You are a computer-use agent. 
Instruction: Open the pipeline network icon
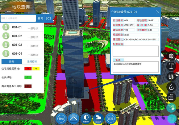point(171,77)
